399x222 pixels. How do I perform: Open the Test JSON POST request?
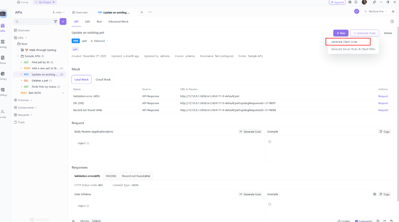point(31,93)
